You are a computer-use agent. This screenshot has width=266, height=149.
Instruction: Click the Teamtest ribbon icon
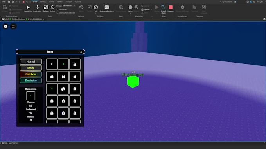point(194,7)
